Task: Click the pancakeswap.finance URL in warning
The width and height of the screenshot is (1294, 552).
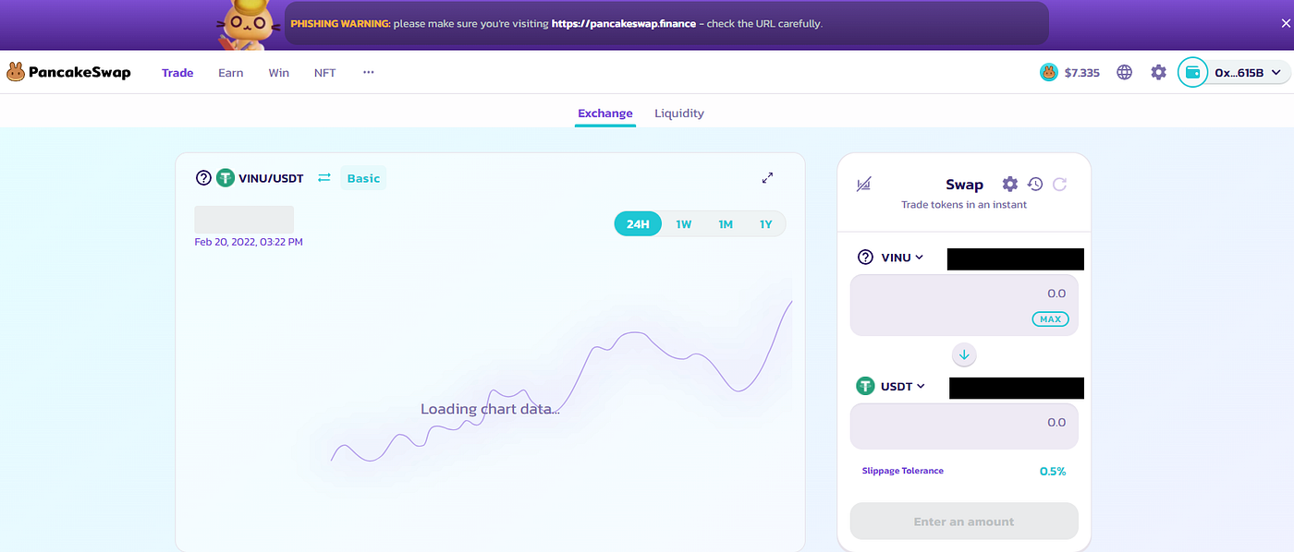Action: click(x=624, y=24)
